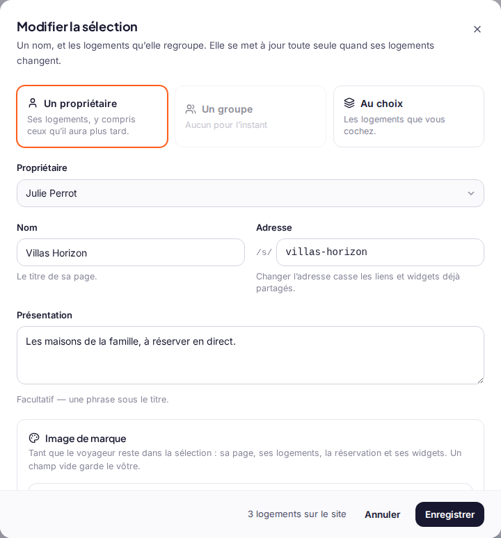501x538 pixels.
Task: Select the Un propriétaire option
Action: [92, 116]
